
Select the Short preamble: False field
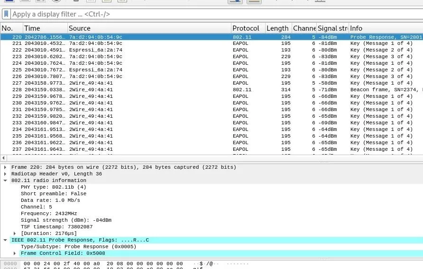(54, 194)
